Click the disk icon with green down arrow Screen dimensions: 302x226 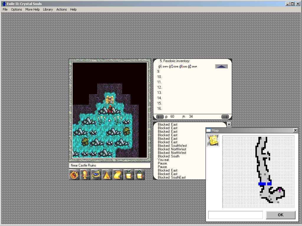[129, 175]
